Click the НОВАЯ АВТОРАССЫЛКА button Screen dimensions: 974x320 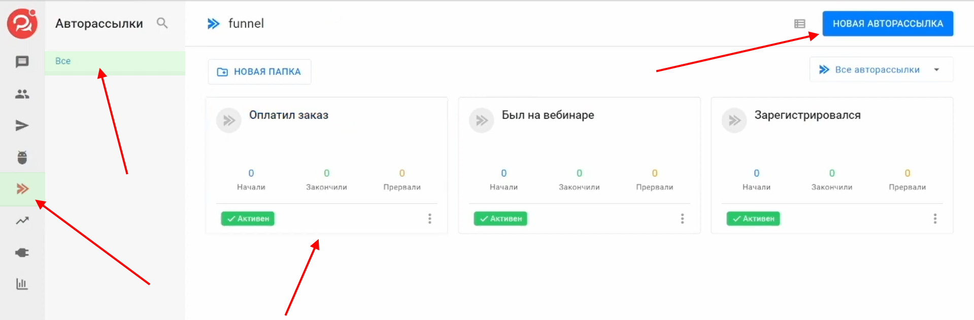(888, 24)
